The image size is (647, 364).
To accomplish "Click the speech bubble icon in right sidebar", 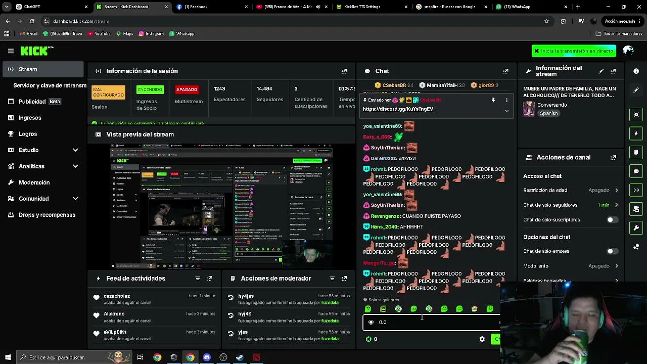I will [x=636, y=171].
